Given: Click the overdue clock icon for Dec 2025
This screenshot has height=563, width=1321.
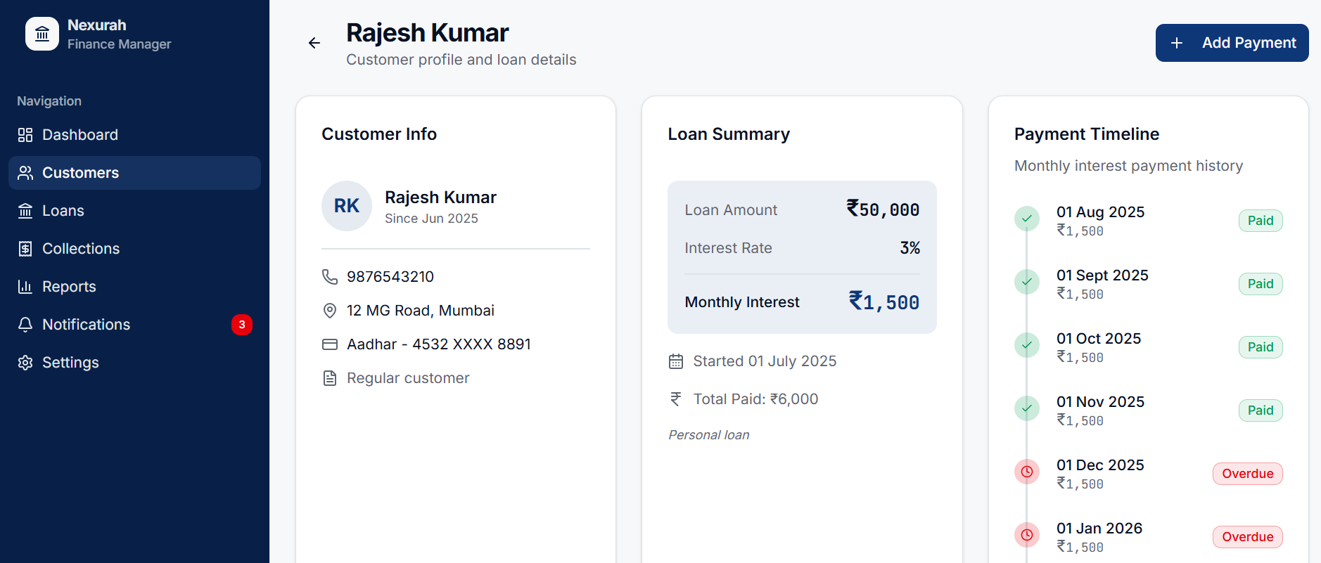Looking at the screenshot, I should tap(1026, 472).
